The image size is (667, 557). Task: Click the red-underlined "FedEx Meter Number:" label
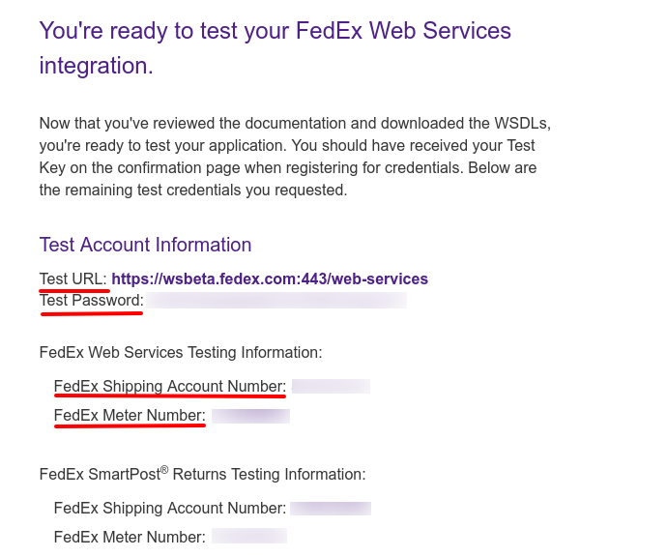tap(130, 416)
